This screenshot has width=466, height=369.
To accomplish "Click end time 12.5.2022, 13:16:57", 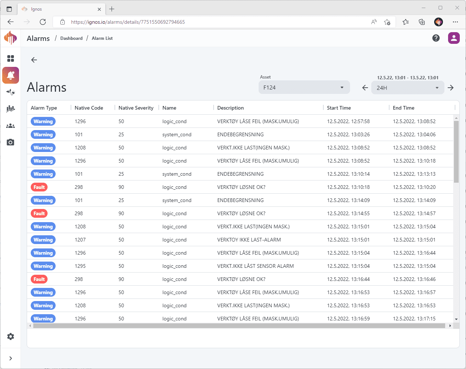I will click(414, 292).
